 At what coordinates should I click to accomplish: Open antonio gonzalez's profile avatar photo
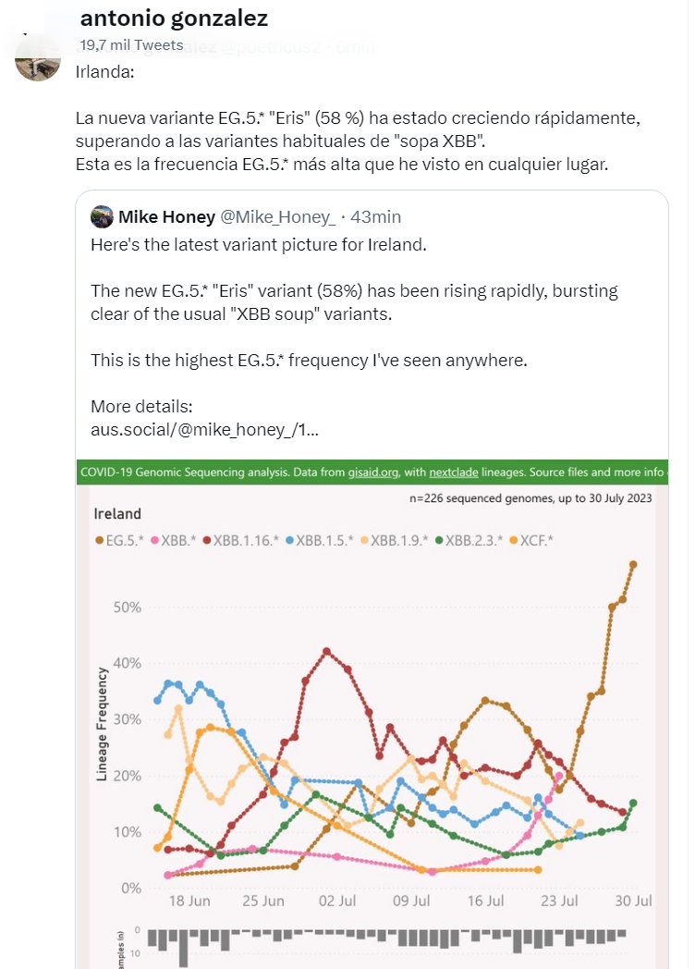coord(39,59)
